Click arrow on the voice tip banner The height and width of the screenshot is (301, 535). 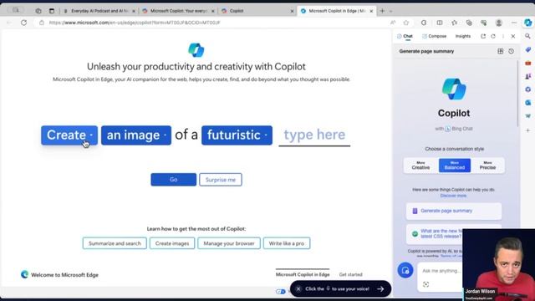coord(380,288)
